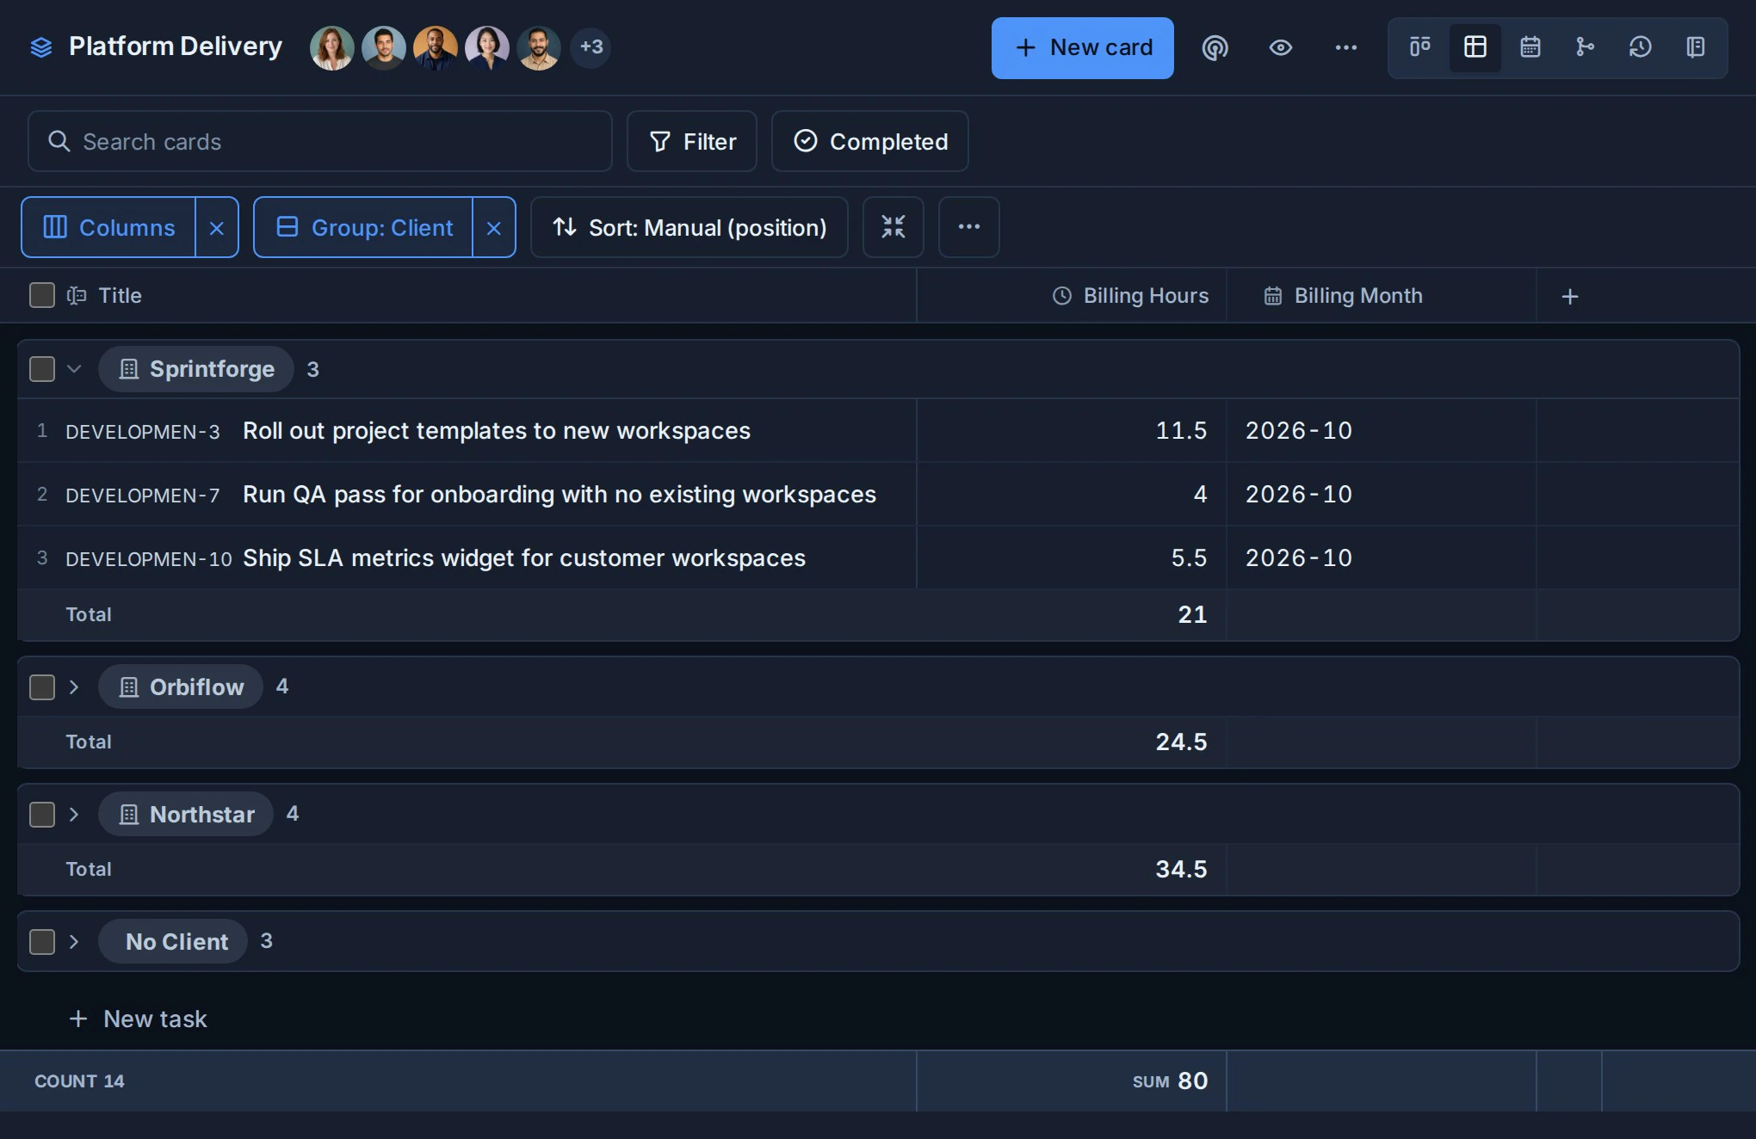1756x1139 pixels.
Task: Check the Northstar group checkbox
Action: point(42,815)
